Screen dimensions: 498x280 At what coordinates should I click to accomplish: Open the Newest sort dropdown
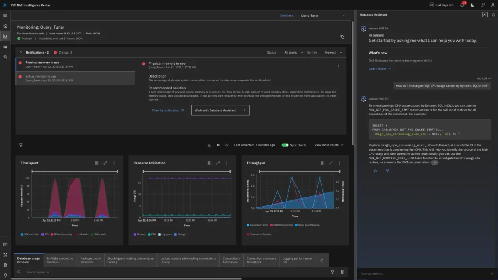pyautogui.click(x=334, y=53)
